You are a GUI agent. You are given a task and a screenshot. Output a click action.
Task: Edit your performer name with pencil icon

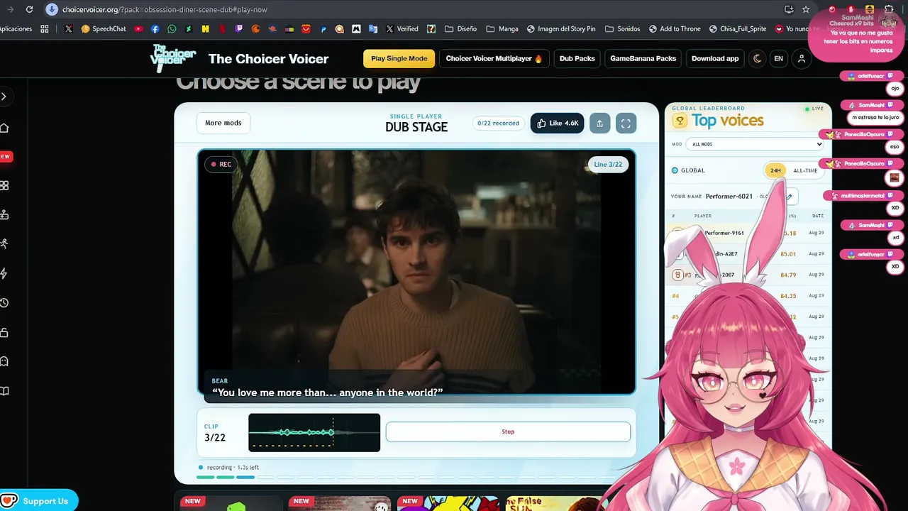point(789,197)
